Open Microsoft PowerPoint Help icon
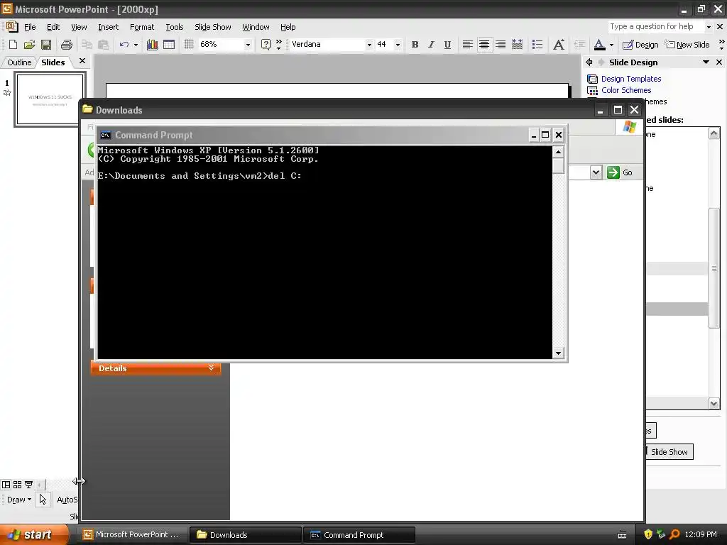 266,45
